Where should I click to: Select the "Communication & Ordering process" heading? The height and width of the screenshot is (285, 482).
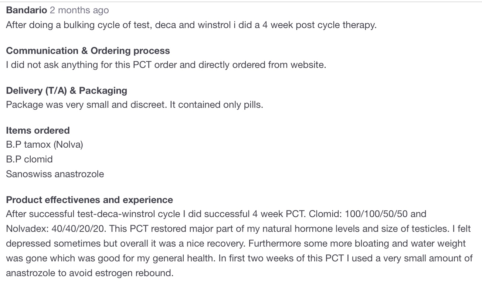coord(88,51)
